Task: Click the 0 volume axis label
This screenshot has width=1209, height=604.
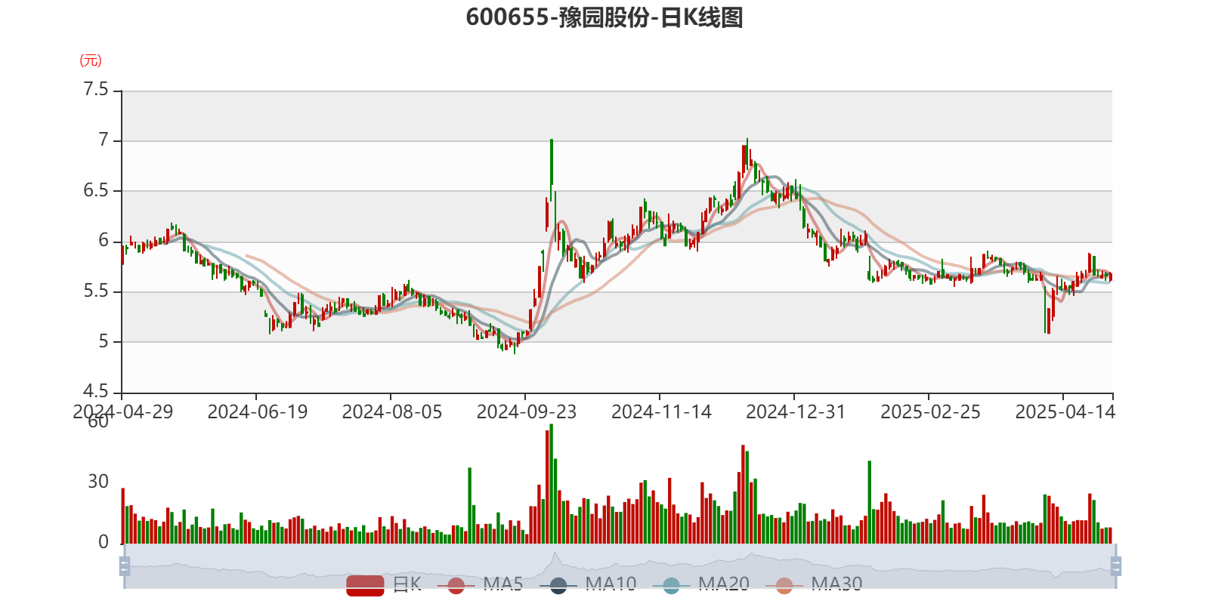Action: coord(104,542)
